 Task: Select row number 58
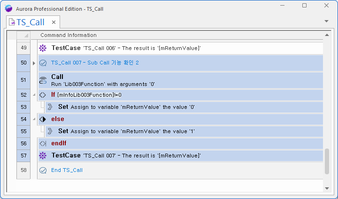pos(23,170)
